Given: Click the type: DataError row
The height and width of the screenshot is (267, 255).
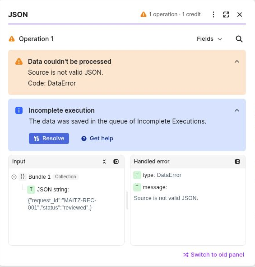Looking at the screenshot, I should tap(158, 175).
